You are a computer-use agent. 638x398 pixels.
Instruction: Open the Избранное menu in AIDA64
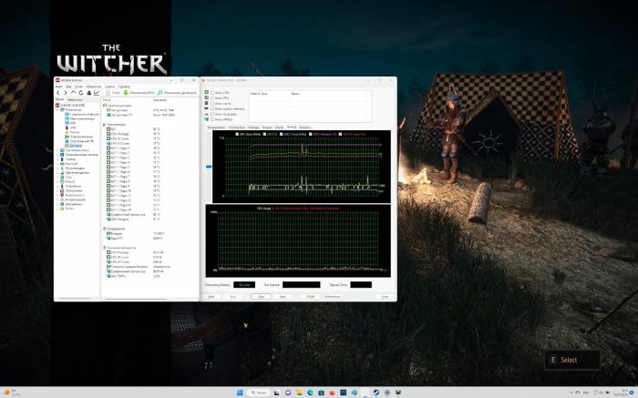[94, 87]
